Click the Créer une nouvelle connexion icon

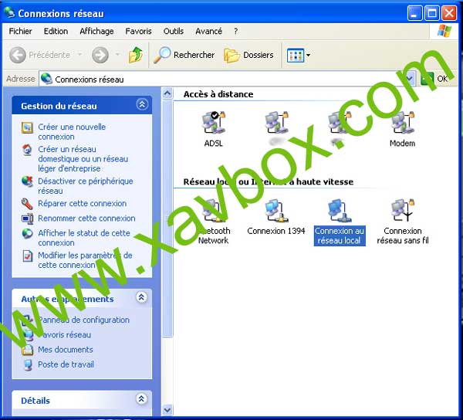click(27, 127)
